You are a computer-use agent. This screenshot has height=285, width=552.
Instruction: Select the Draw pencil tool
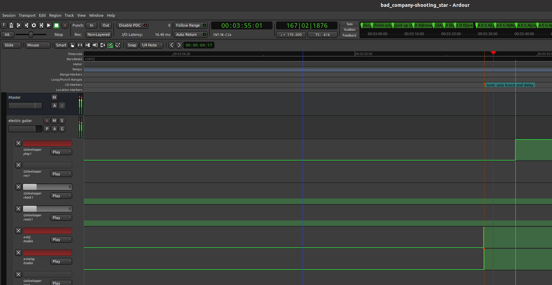coord(110,45)
